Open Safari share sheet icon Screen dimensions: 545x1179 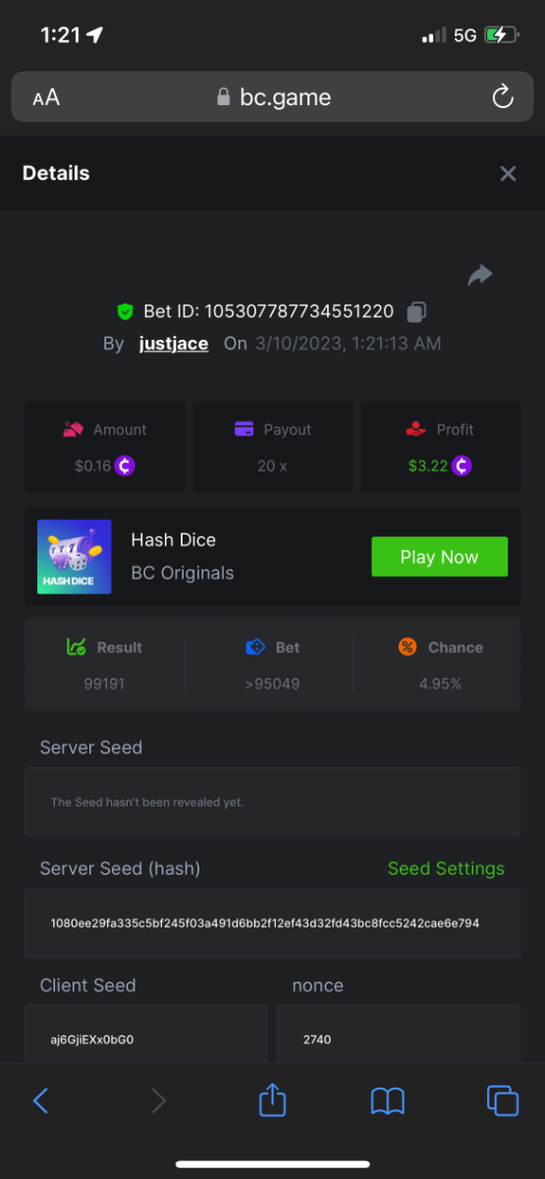(272, 1099)
